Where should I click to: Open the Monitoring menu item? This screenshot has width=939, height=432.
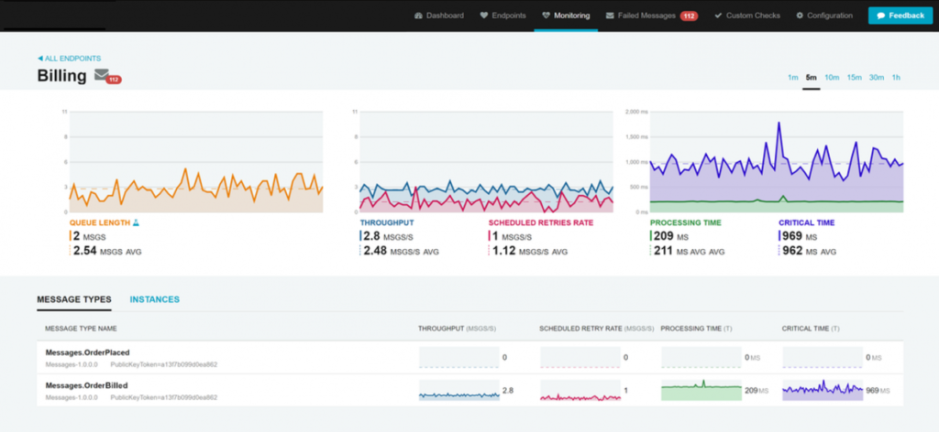click(x=566, y=16)
